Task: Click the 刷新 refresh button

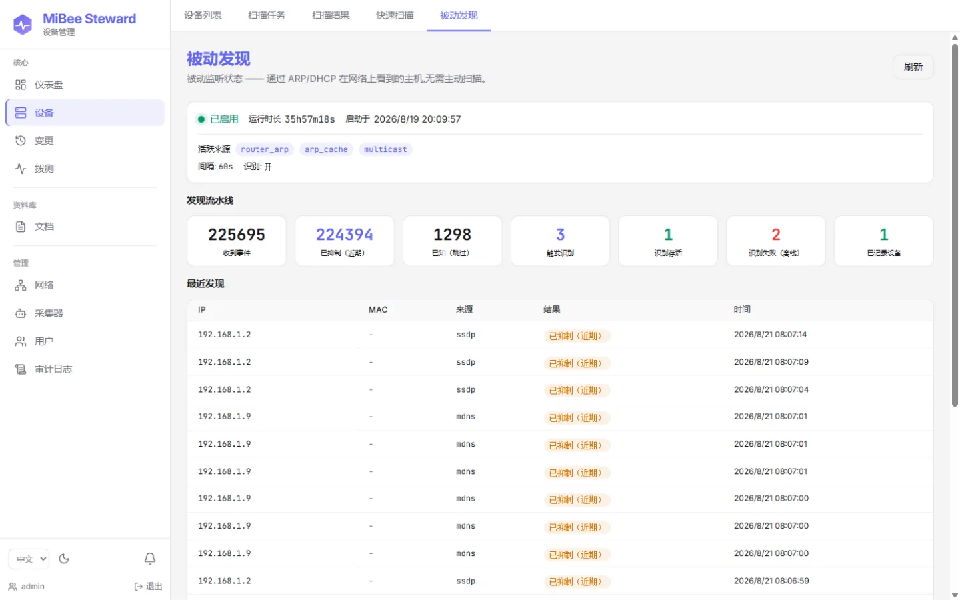Action: [x=913, y=67]
